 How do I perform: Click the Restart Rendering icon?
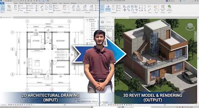coord(169,8)
